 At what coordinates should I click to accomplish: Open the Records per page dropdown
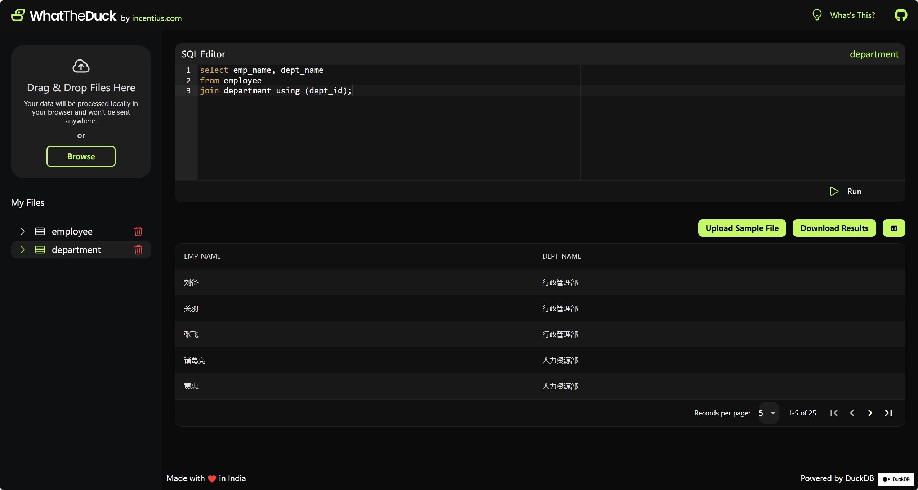pos(768,413)
